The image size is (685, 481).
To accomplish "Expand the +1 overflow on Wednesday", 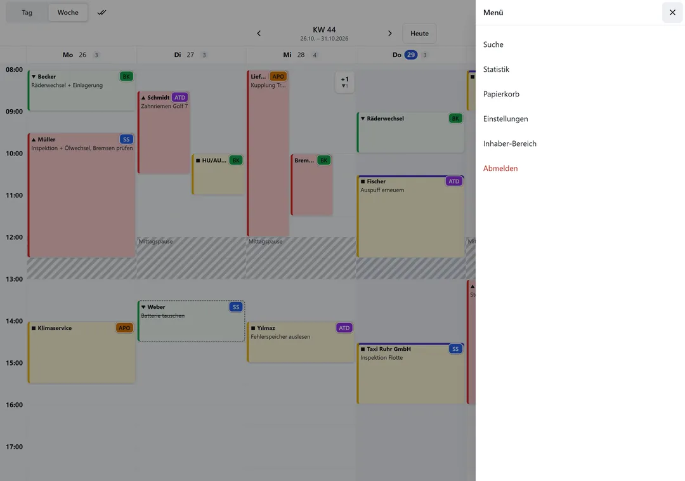I will coord(344,82).
